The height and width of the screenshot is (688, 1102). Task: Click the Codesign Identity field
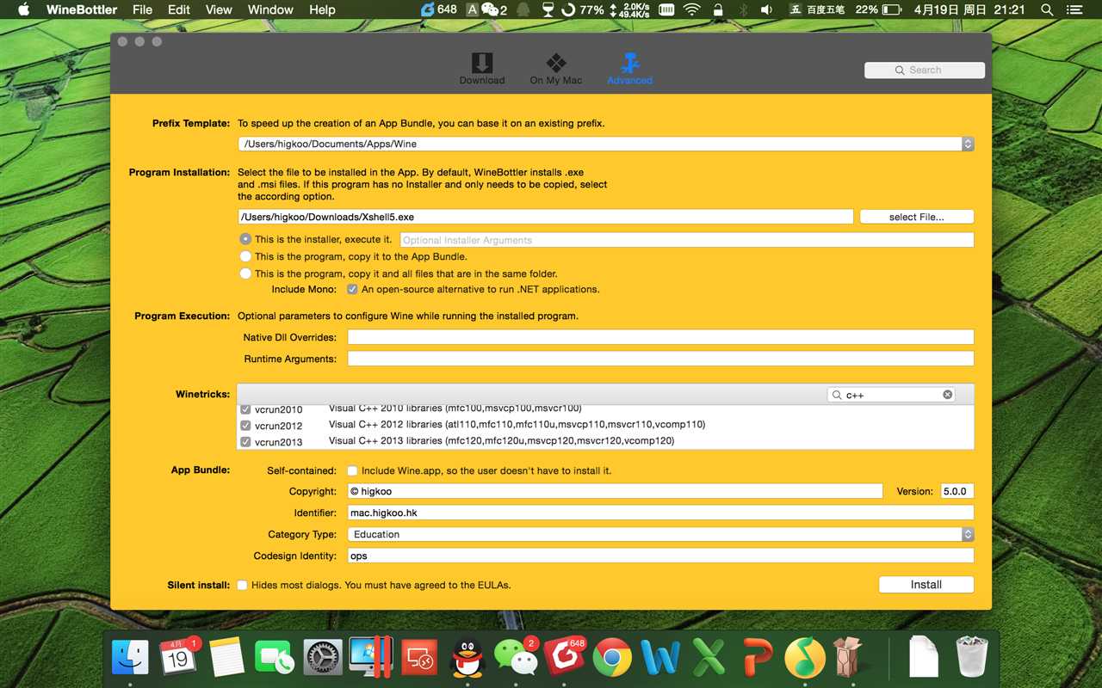click(x=660, y=556)
